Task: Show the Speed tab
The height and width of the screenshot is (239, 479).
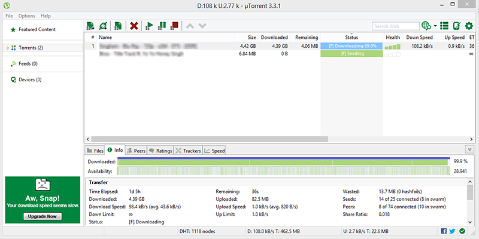Action: coord(214,151)
